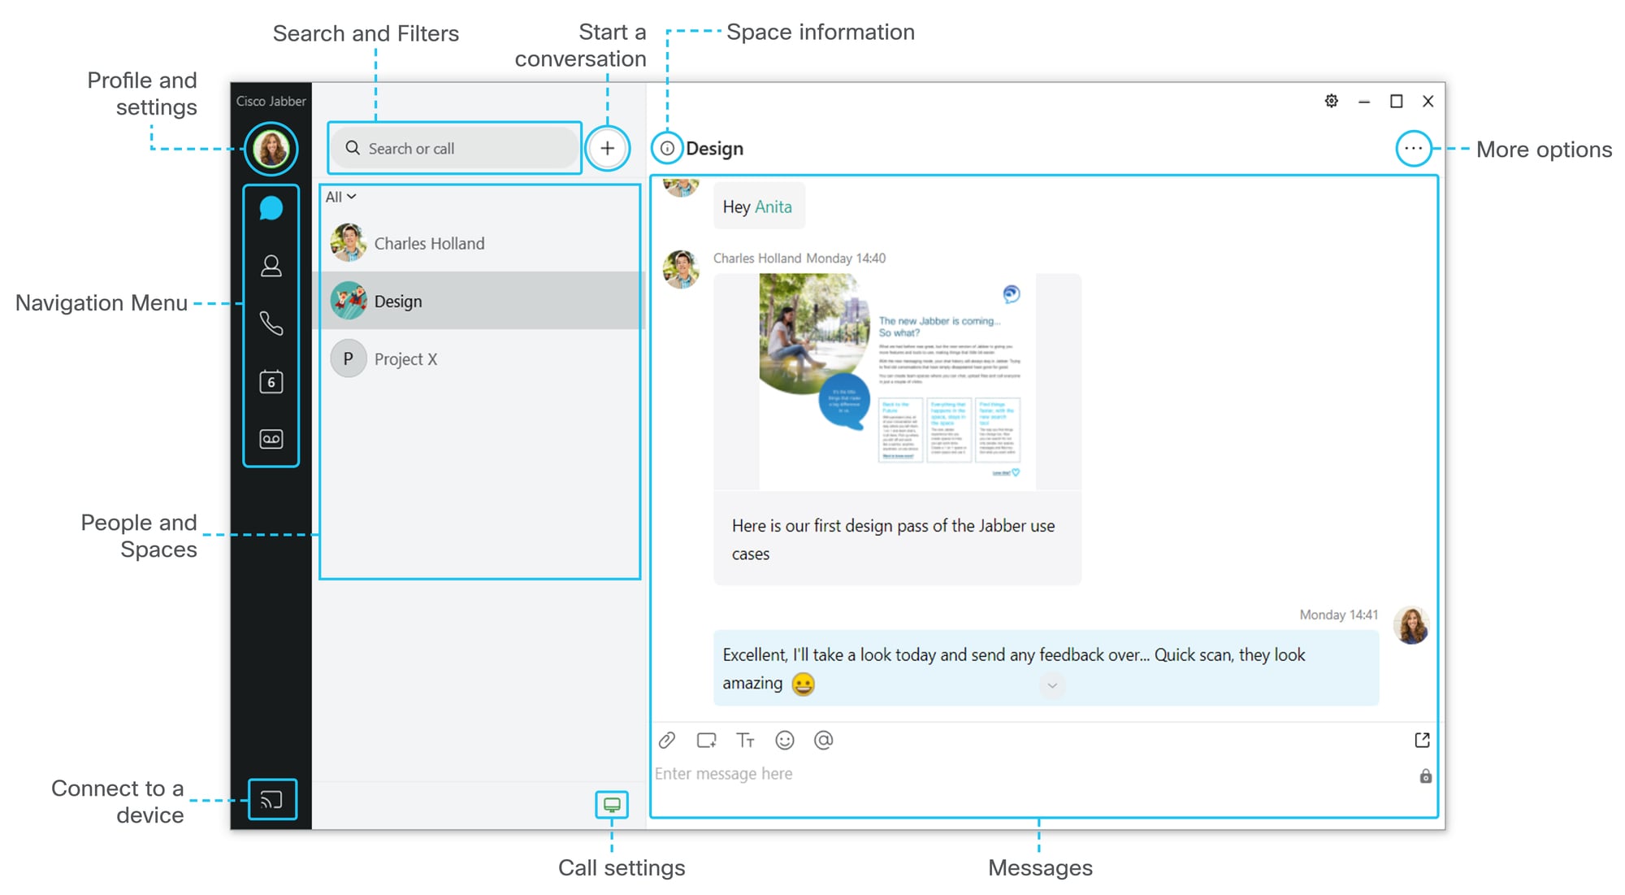This screenshot has height=895, width=1625.
Task: Open the settings gear in title bar
Action: [1332, 101]
